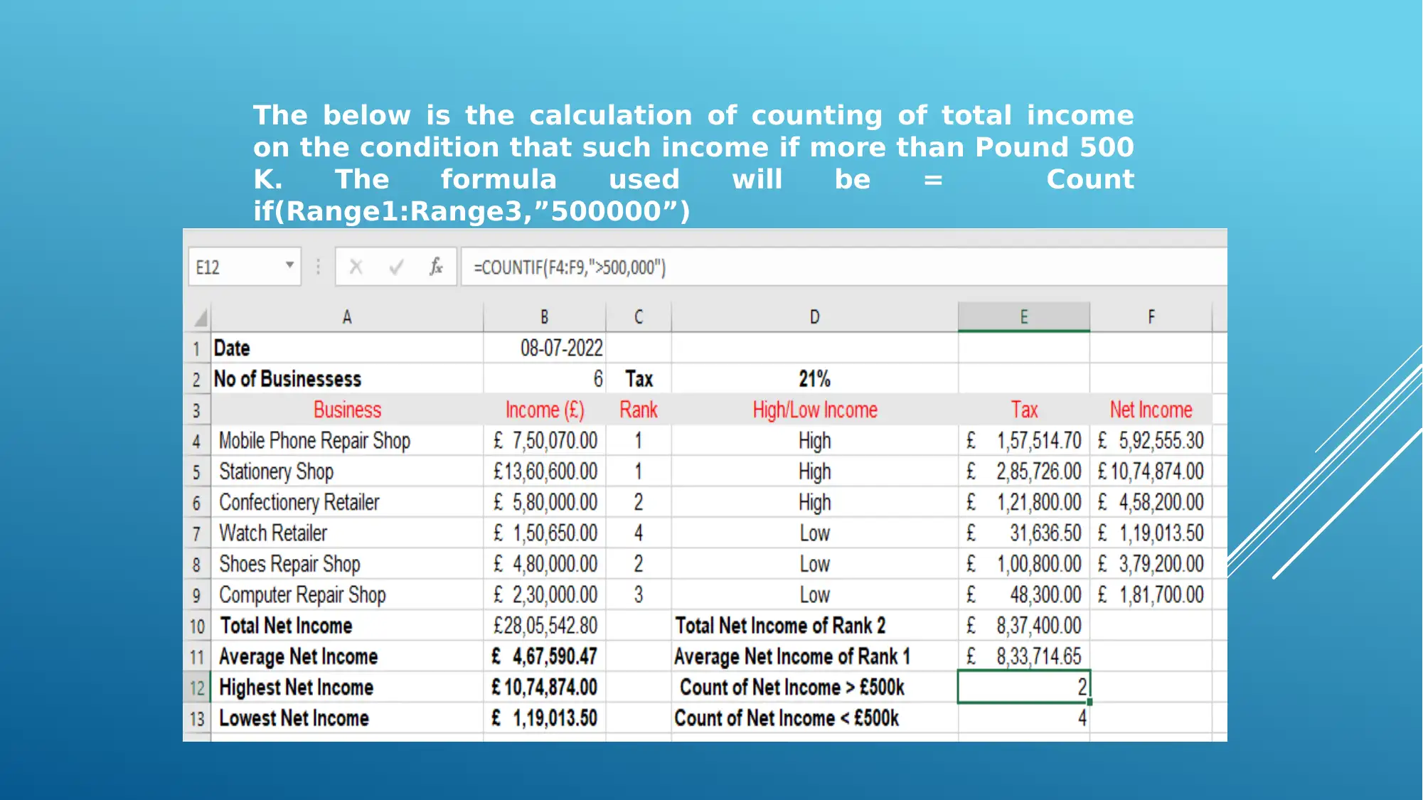The image size is (1423, 800).
Task: Select the Computer Repair Shop cell
Action: (347, 595)
